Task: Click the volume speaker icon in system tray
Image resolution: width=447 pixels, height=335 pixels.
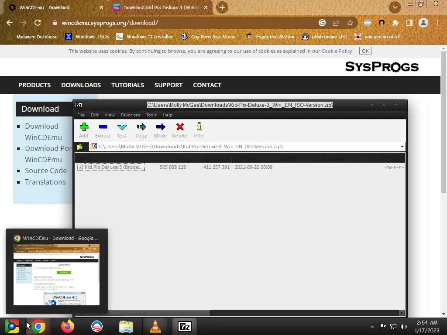Action: click(x=404, y=326)
